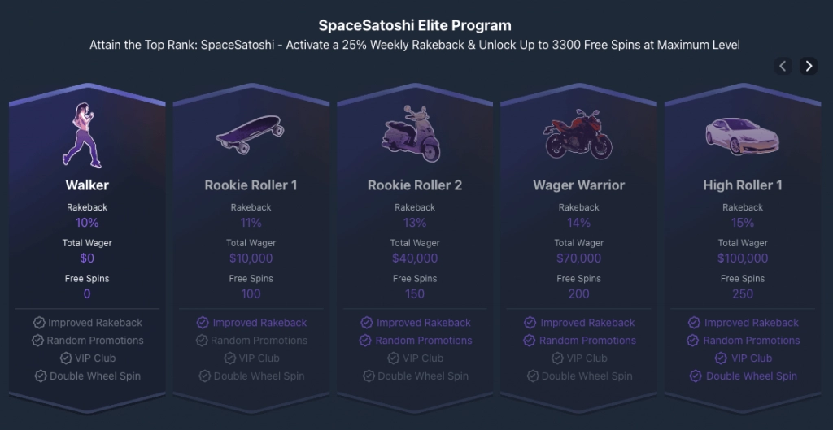Select the Wager Warrior motorcycle icon
Screen dimensions: 833x430
(578, 134)
